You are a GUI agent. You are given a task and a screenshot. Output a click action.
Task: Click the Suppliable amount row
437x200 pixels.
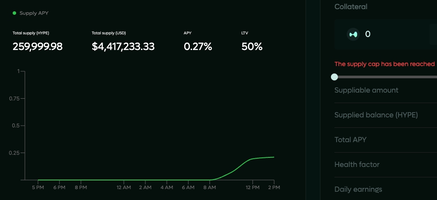(386, 90)
